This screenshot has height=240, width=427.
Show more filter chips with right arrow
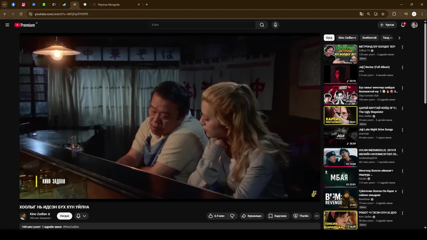point(399,38)
